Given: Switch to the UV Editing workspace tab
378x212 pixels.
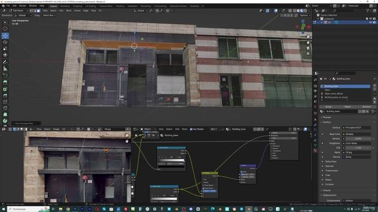Looking at the screenshot, I should pyautogui.click(x=90, y=6).
